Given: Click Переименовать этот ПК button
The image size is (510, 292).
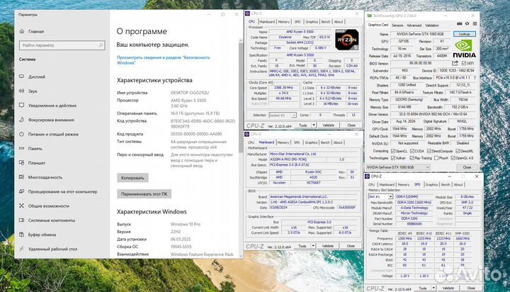Looking at the screenshot, I should click(144, 194).
